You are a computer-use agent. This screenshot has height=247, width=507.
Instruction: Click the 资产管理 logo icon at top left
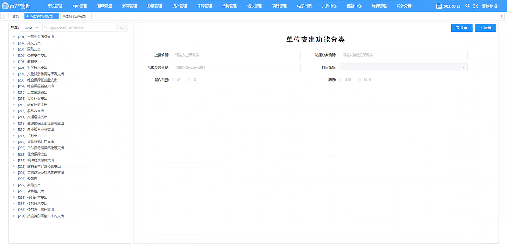tap(6, 6)
